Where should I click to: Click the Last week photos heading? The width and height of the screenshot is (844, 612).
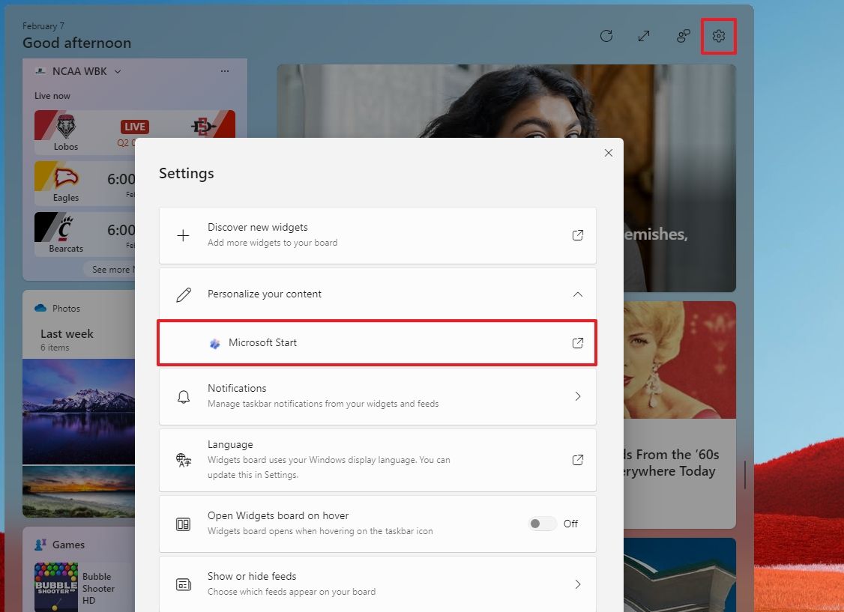[67, 334]
